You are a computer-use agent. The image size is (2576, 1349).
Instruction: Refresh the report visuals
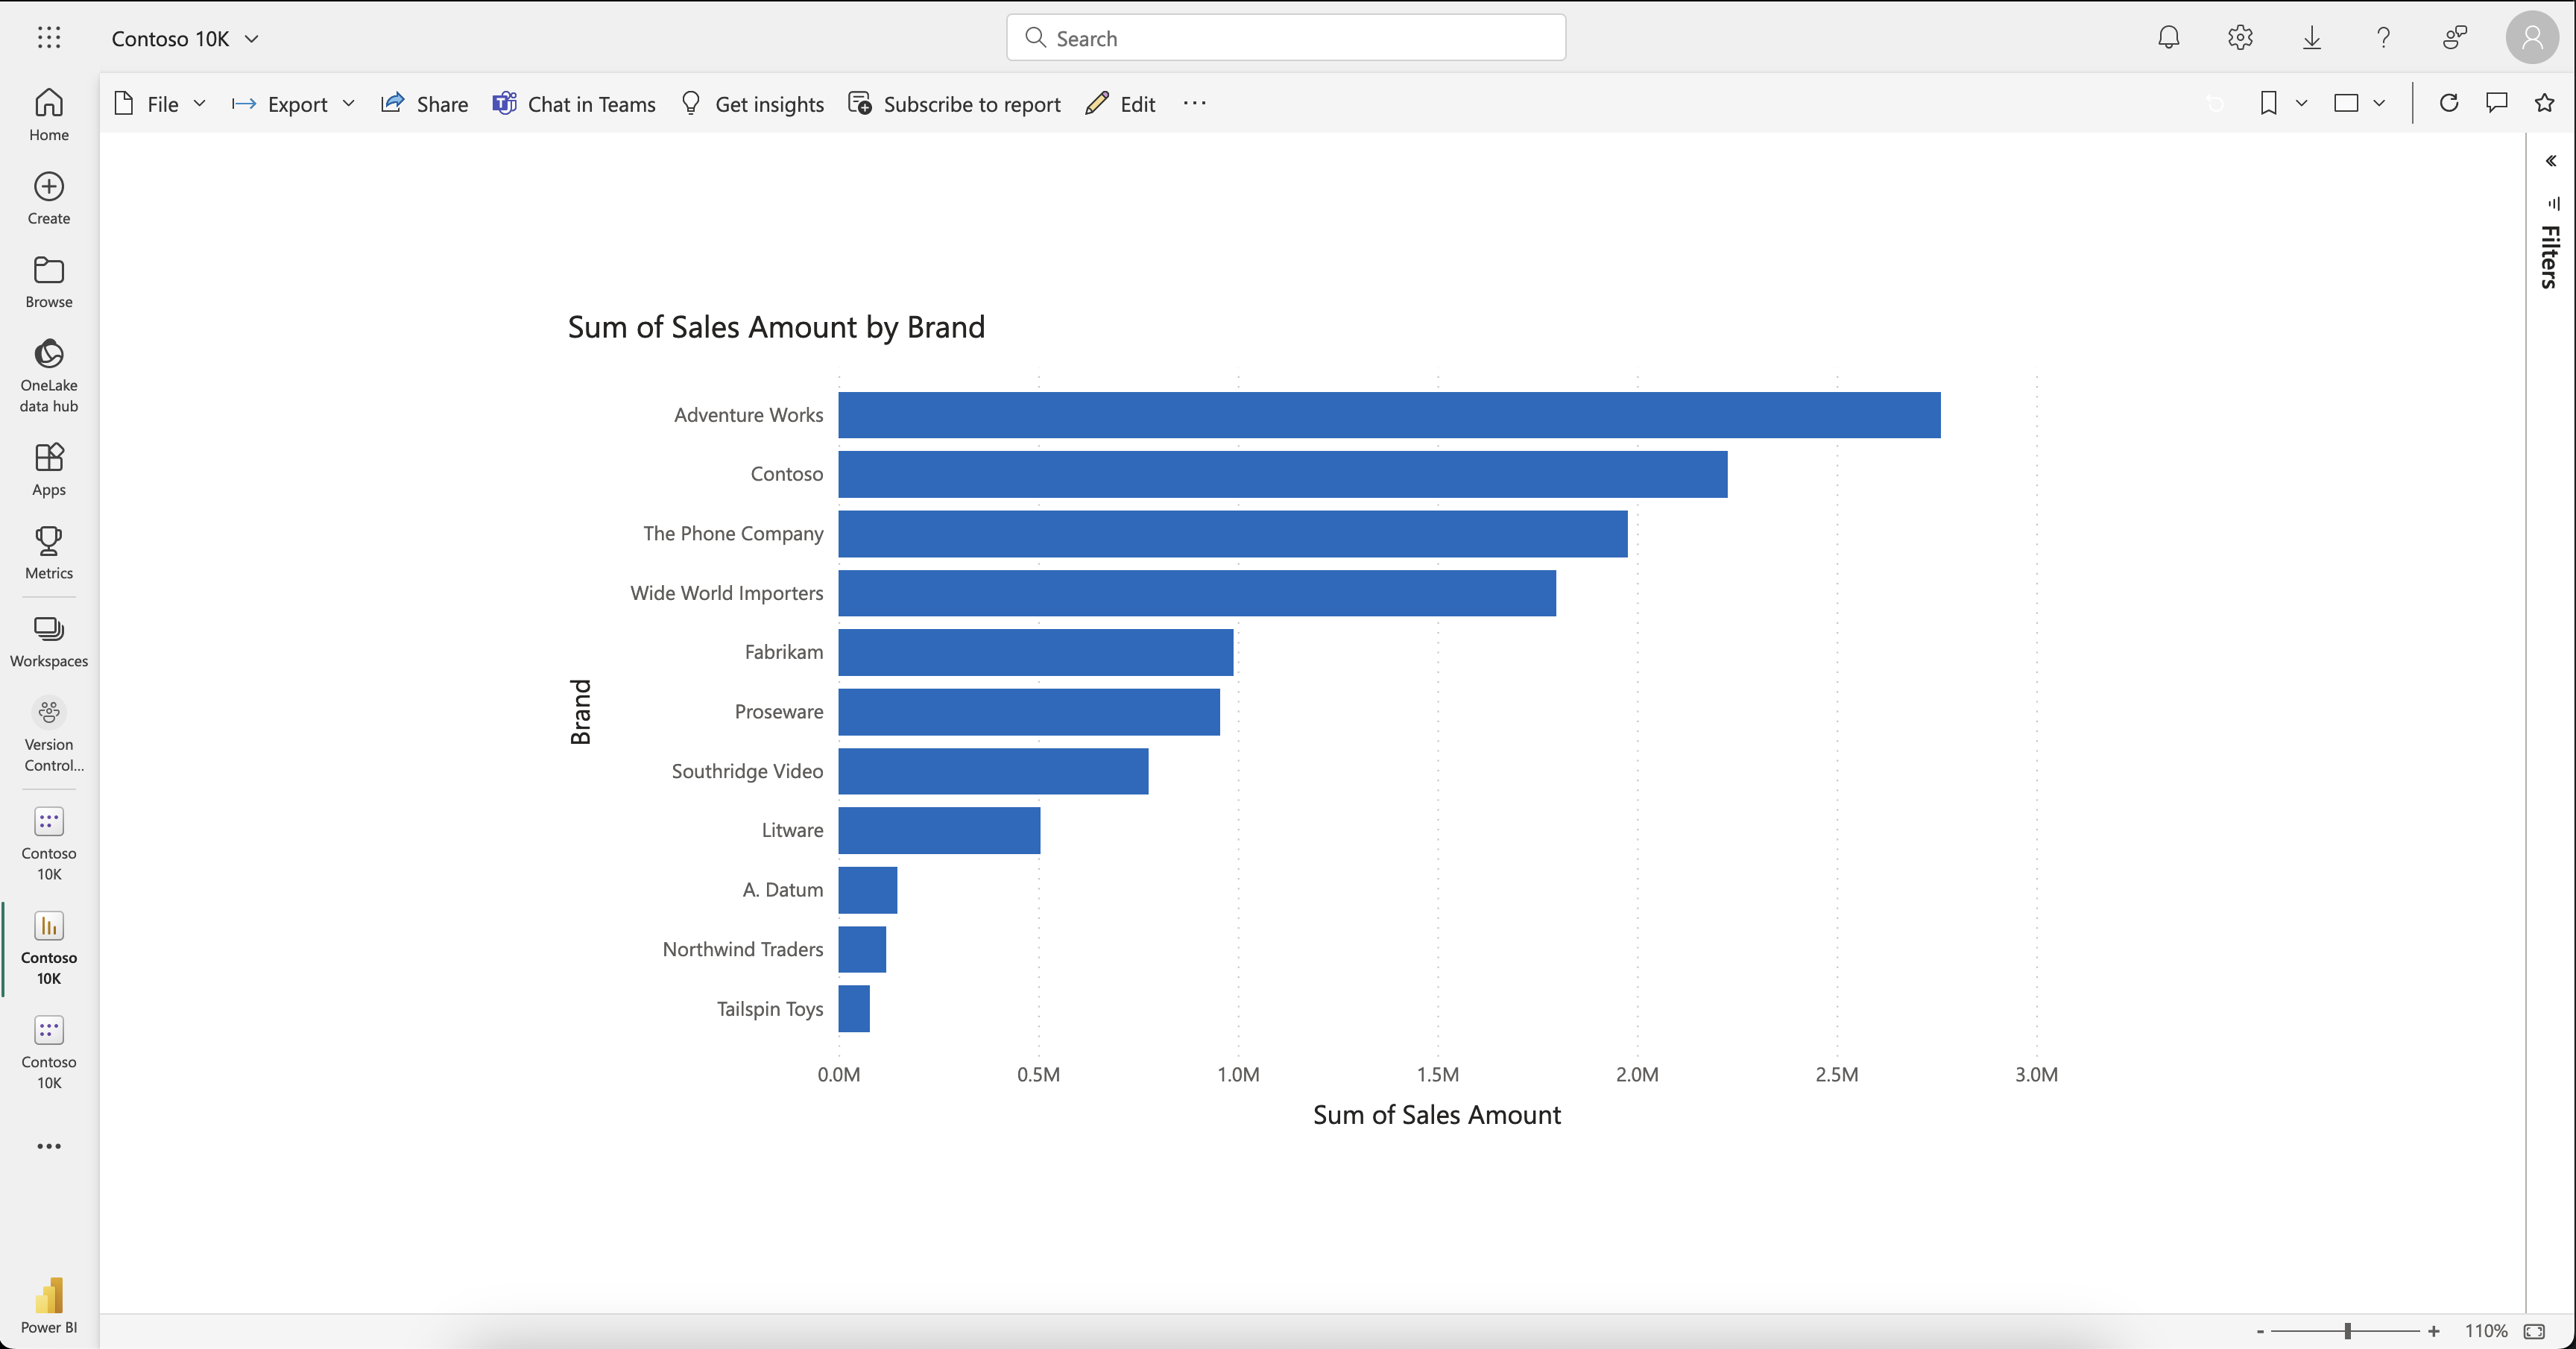click(x=2449, y=103)
